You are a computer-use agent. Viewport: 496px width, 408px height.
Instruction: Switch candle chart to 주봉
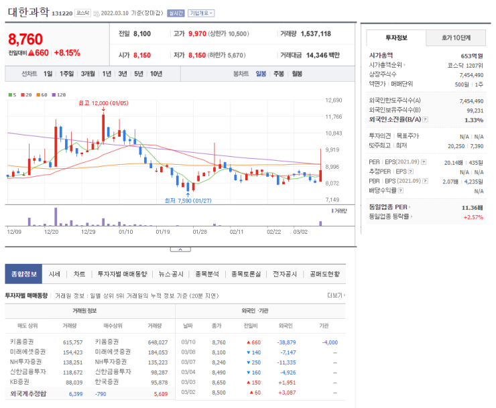[x=279, y=74]
